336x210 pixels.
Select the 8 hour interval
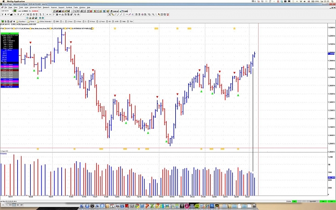91,21
